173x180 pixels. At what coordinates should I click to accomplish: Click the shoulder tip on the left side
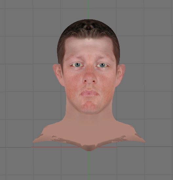(x=35, y=142)
